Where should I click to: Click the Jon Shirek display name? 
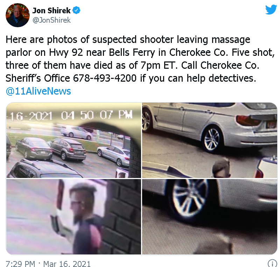[x=51, y=10]
